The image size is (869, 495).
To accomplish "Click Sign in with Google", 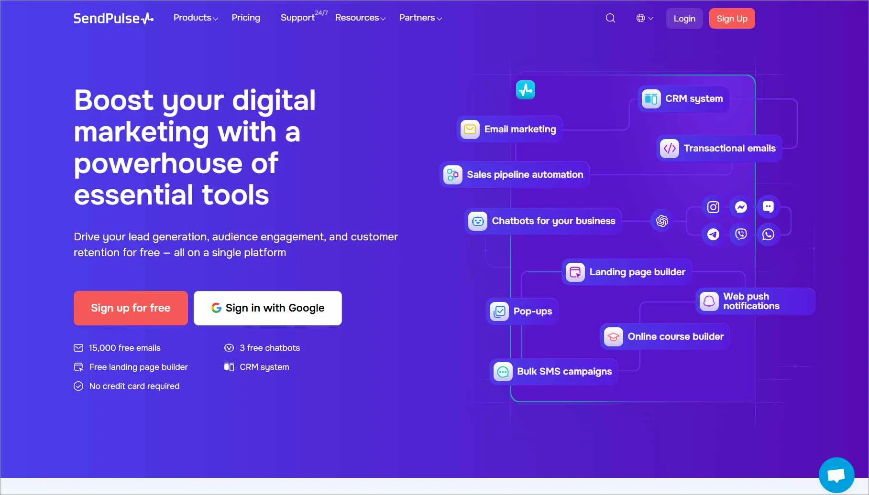I will pos(268,308).
